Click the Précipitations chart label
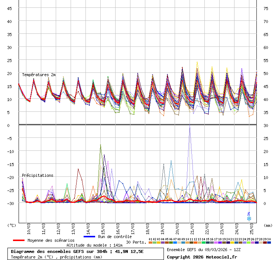 38,175
